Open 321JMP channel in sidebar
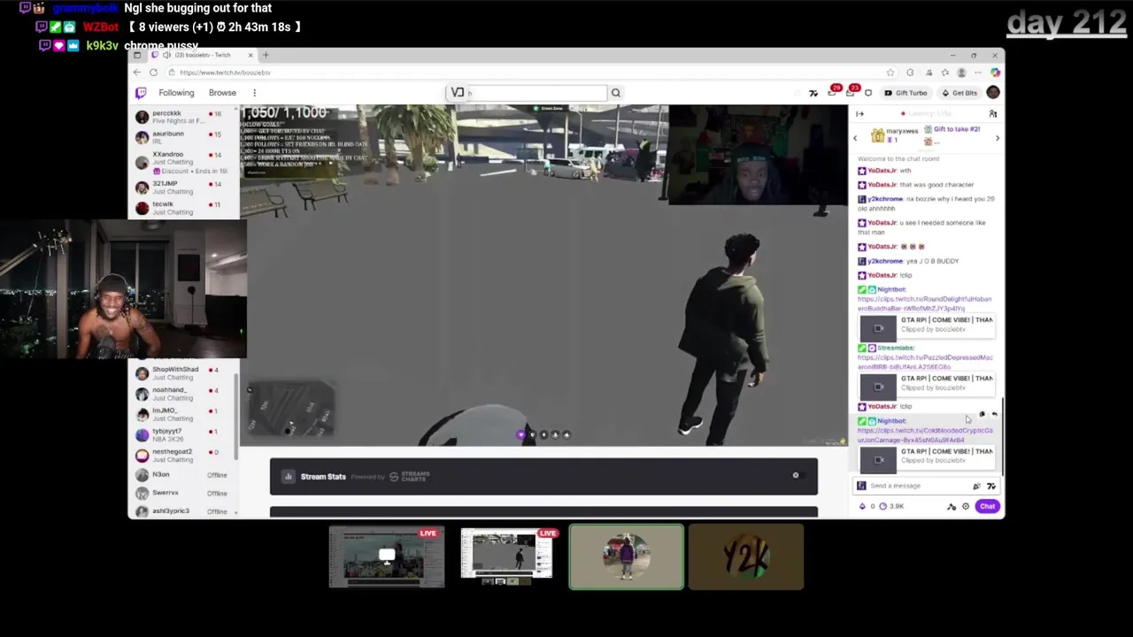Image resolution: width=1133 pixels, height=637 pixels. 183,187
